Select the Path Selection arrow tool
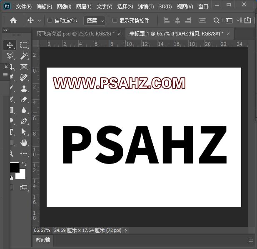This screenshot has width=257, height=249. (24, 132)
